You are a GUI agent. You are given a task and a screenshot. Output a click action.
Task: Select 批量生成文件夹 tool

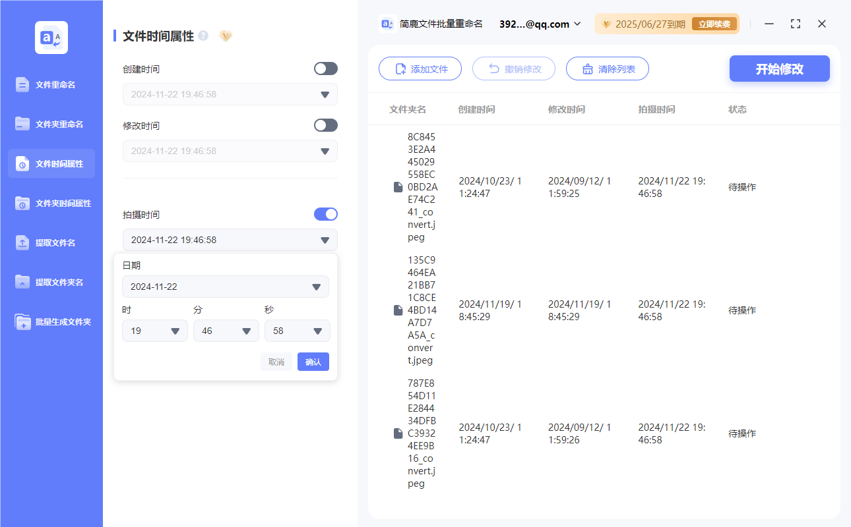[51, 321]
